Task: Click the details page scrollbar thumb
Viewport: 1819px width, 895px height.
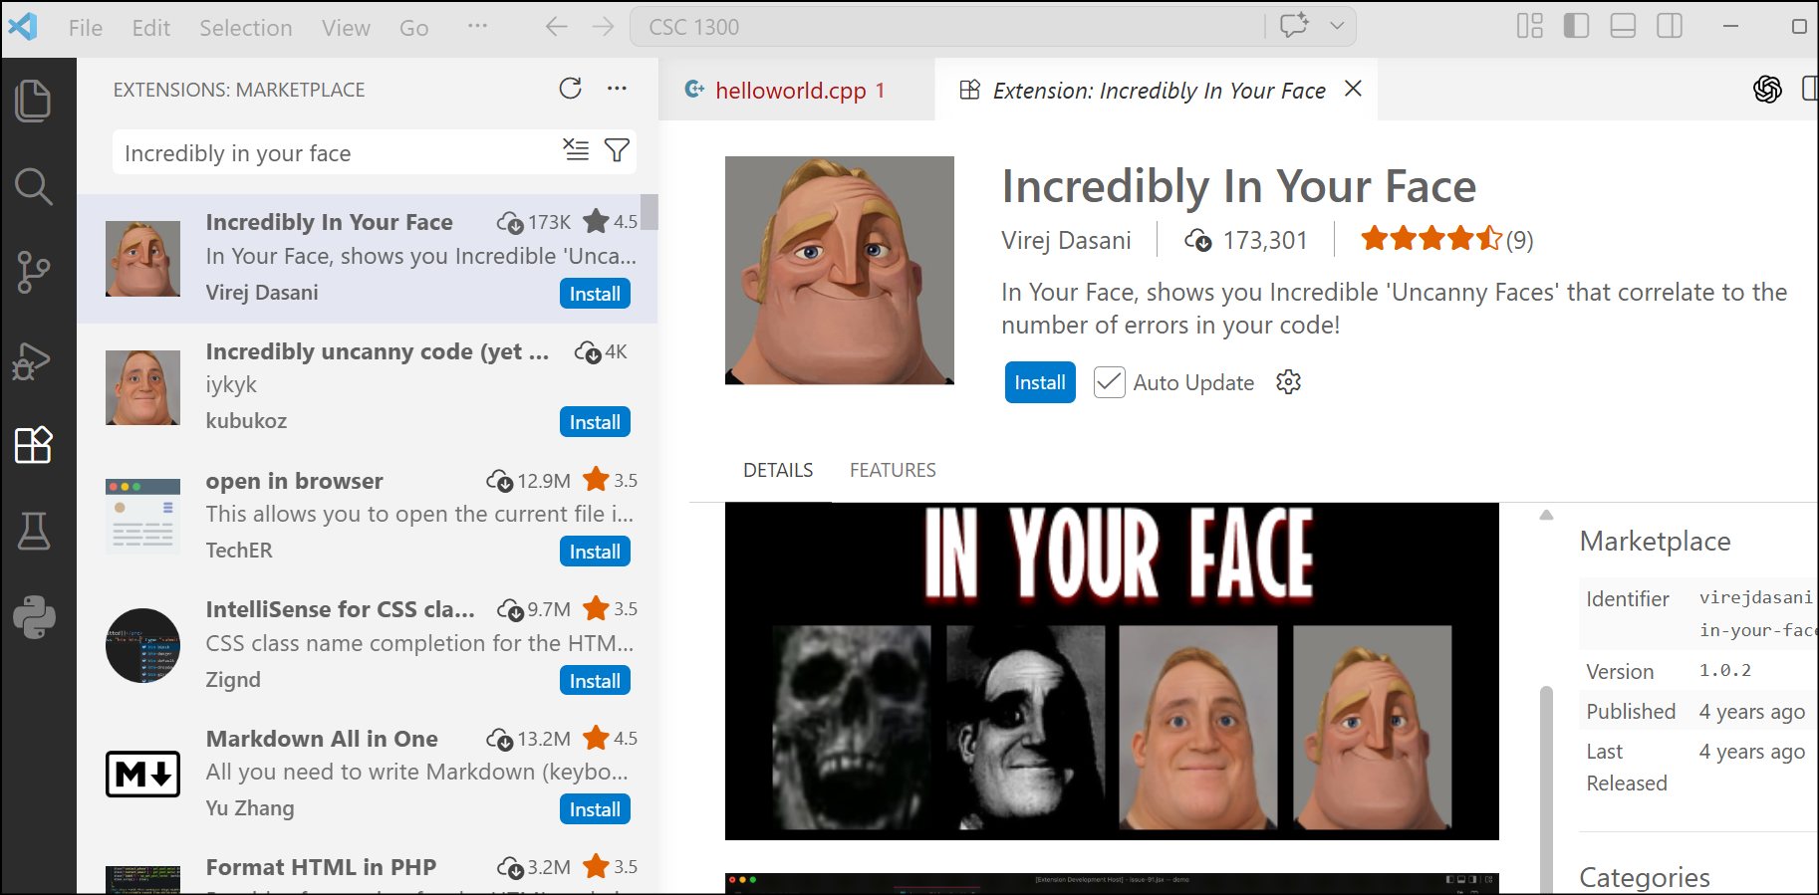Action: [x=1546, y=788]
